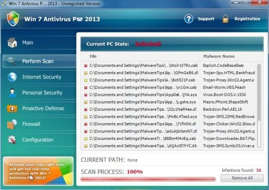
Task: Click orange severity icon for MnBL4Txs6.sys
Action: [x=86, y=117]
